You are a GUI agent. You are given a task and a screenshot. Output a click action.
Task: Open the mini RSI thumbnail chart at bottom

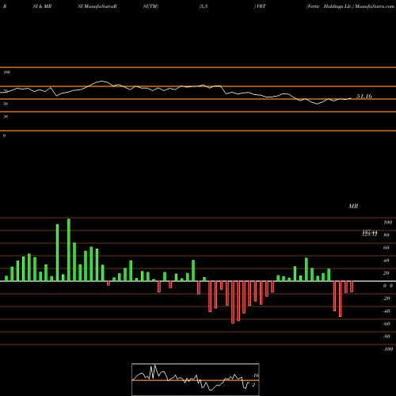click(x=196, y=379)
